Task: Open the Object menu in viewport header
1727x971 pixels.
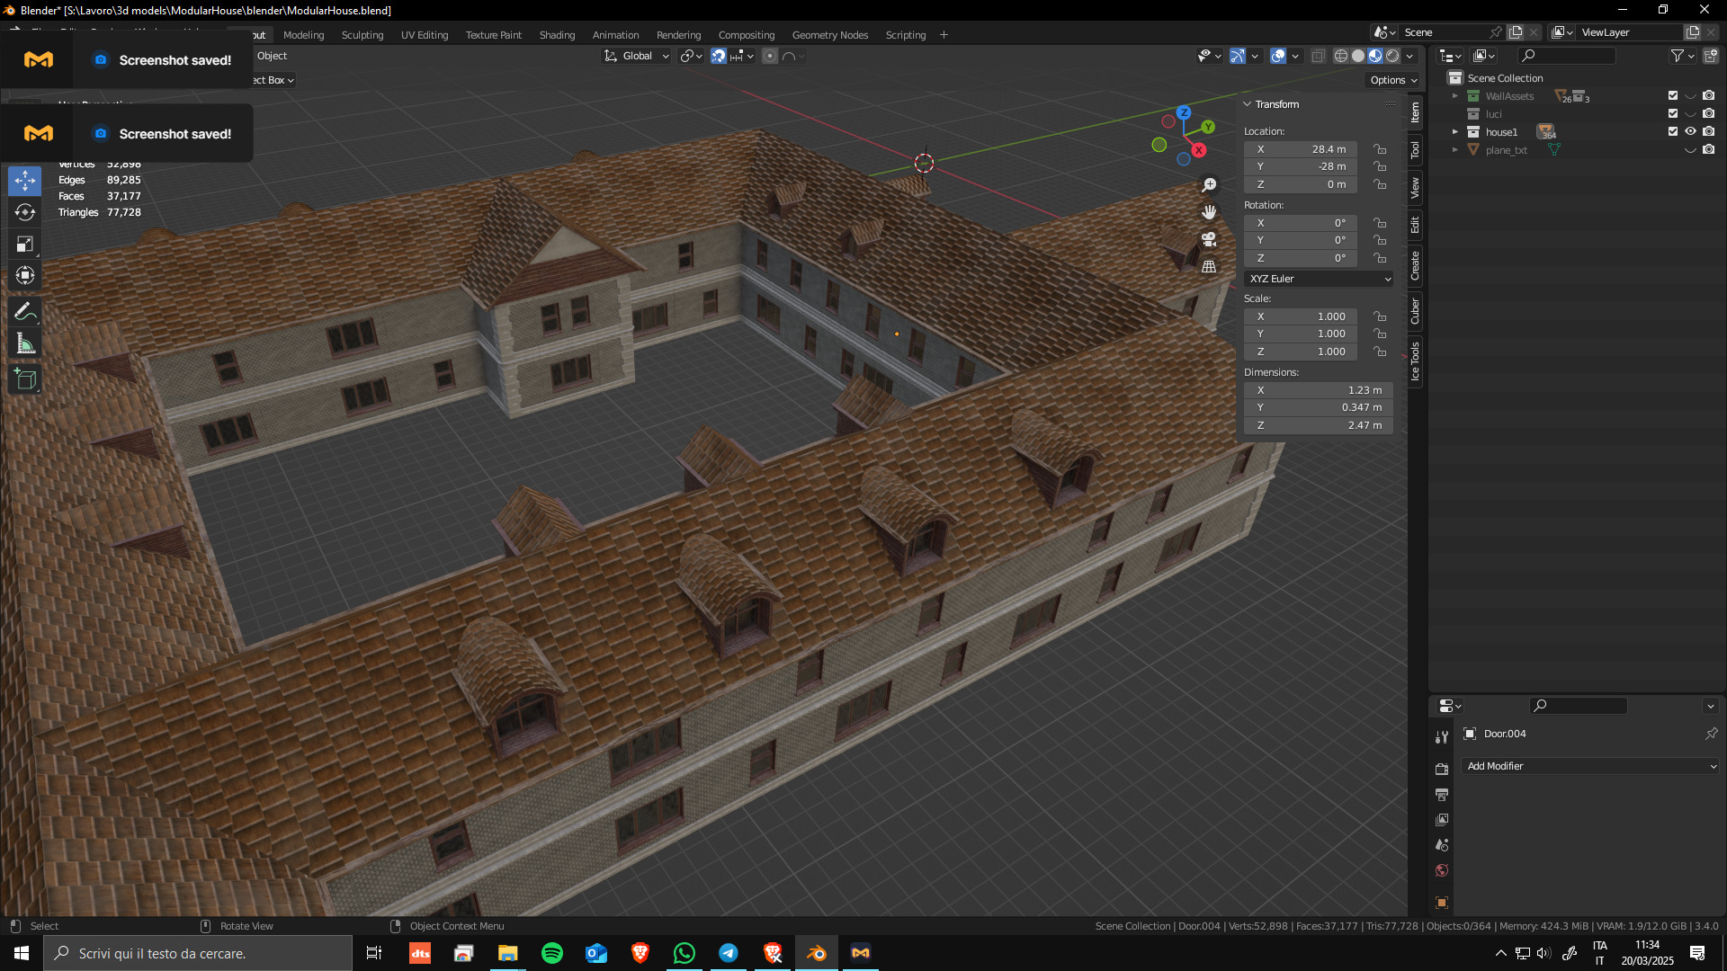Action: [272, 56]
